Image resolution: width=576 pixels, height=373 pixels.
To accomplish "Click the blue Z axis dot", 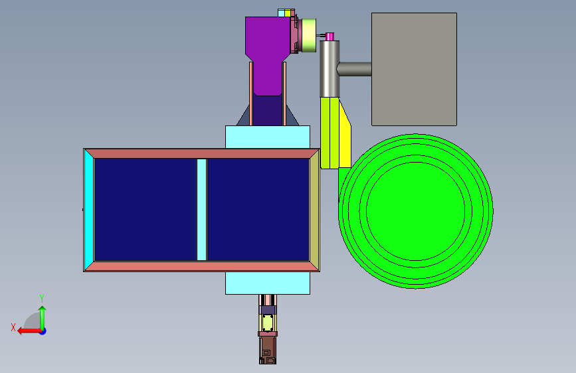I will pos(43,331).
